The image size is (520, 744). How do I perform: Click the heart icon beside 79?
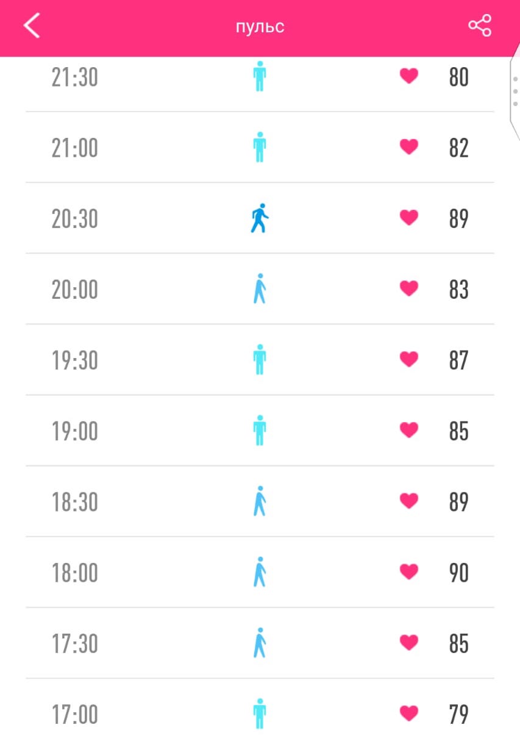click(x=409, y=714)
